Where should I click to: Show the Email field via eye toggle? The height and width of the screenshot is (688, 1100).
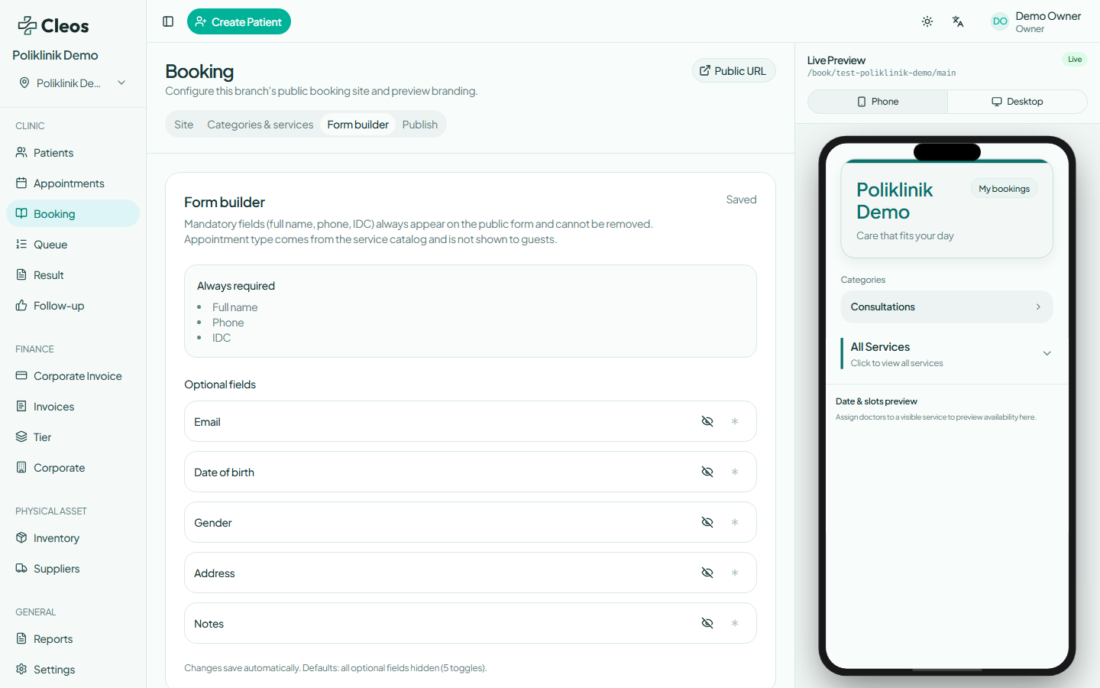[x=707, y=421]
